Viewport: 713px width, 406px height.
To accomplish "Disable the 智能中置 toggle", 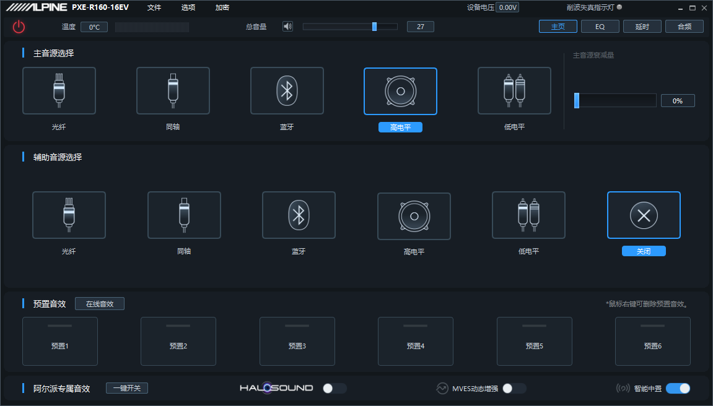I will pos(678,388).
